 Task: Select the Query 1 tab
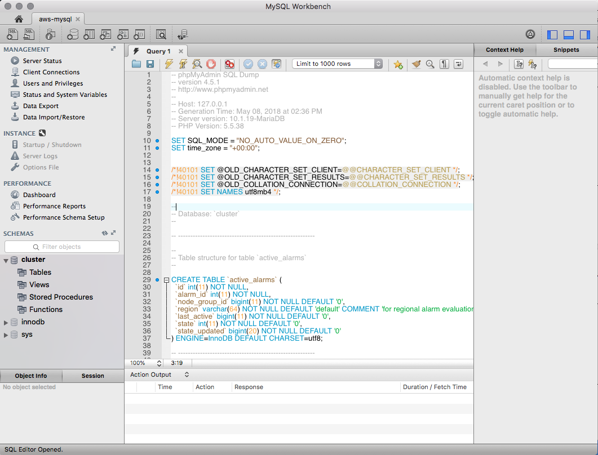coord(158,51)
